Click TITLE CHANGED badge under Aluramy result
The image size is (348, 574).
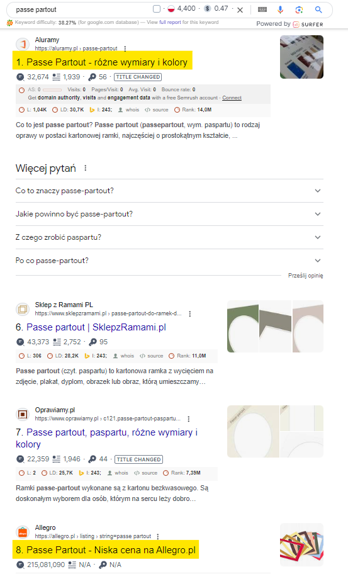138,77
